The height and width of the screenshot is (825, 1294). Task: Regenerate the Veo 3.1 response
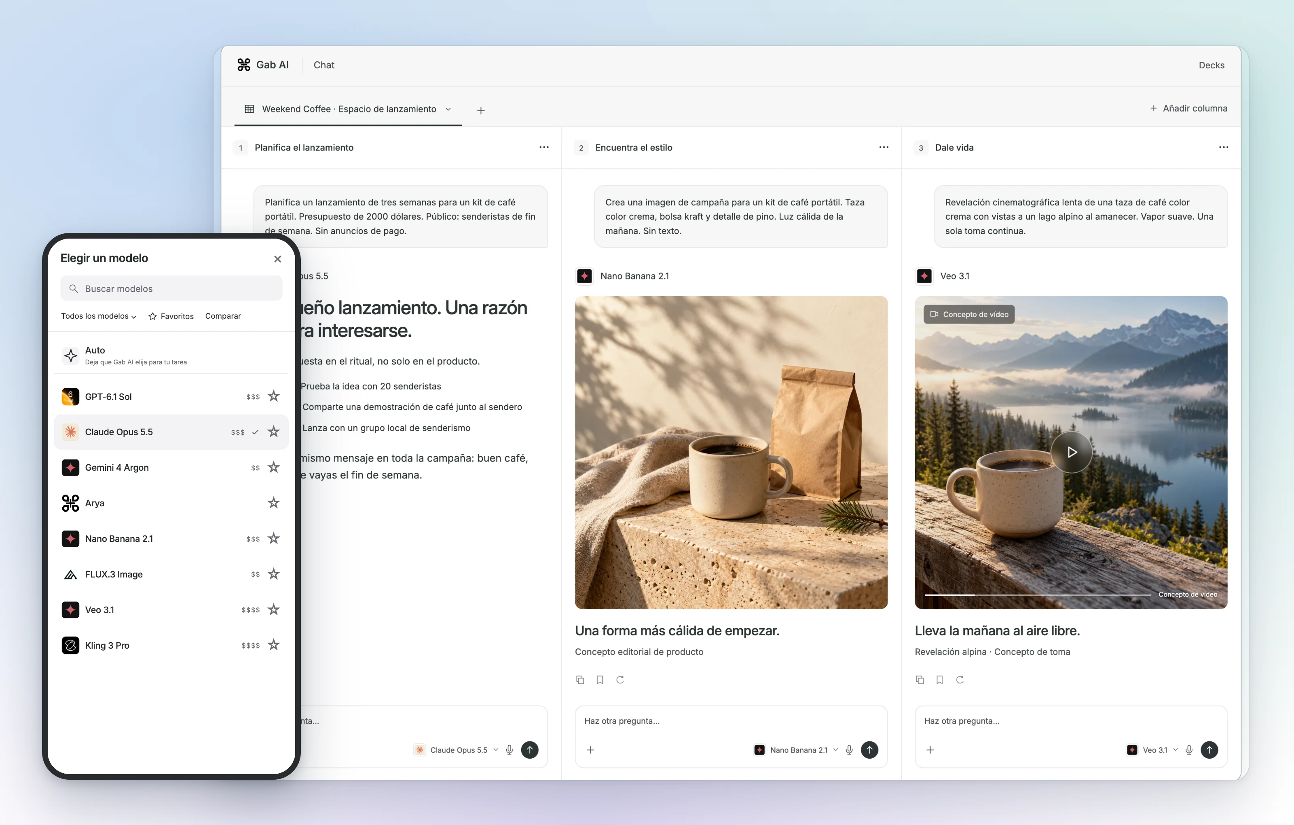point(960,680)
